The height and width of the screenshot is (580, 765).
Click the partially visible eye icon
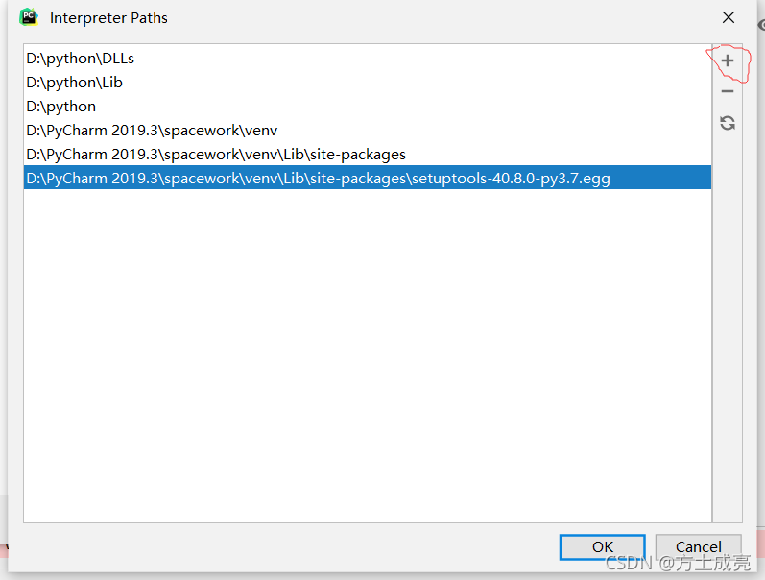click(x=760, y=26)
